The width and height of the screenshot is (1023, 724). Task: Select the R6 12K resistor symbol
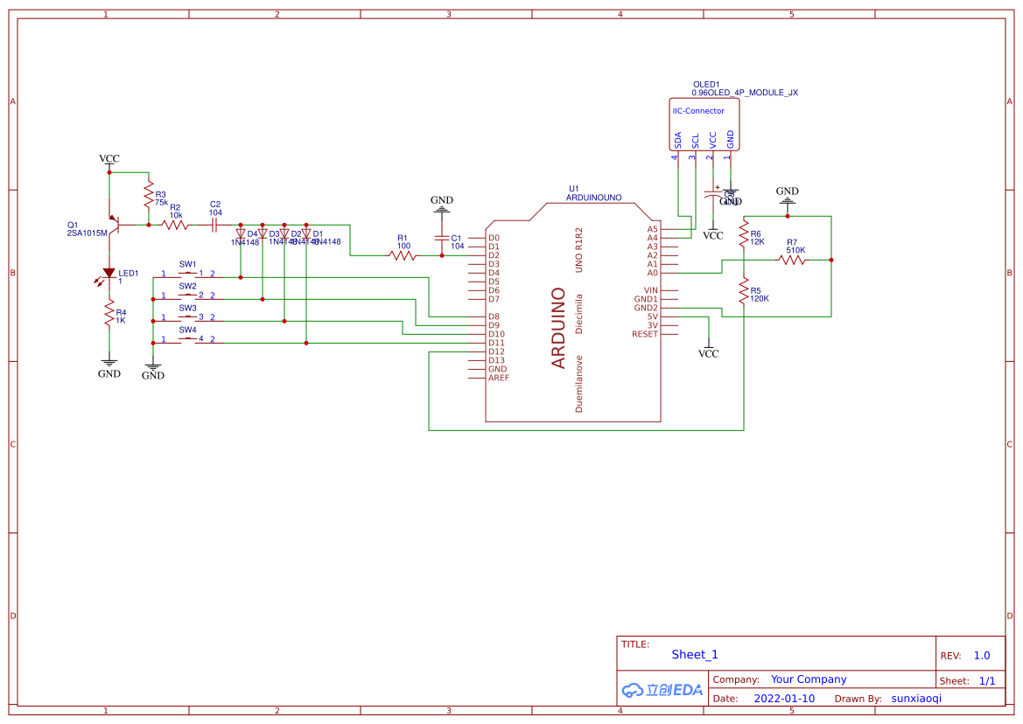[743, 234]
